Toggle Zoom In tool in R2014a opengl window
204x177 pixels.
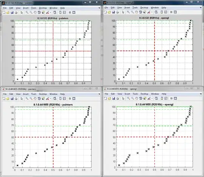tap(128, 12)
